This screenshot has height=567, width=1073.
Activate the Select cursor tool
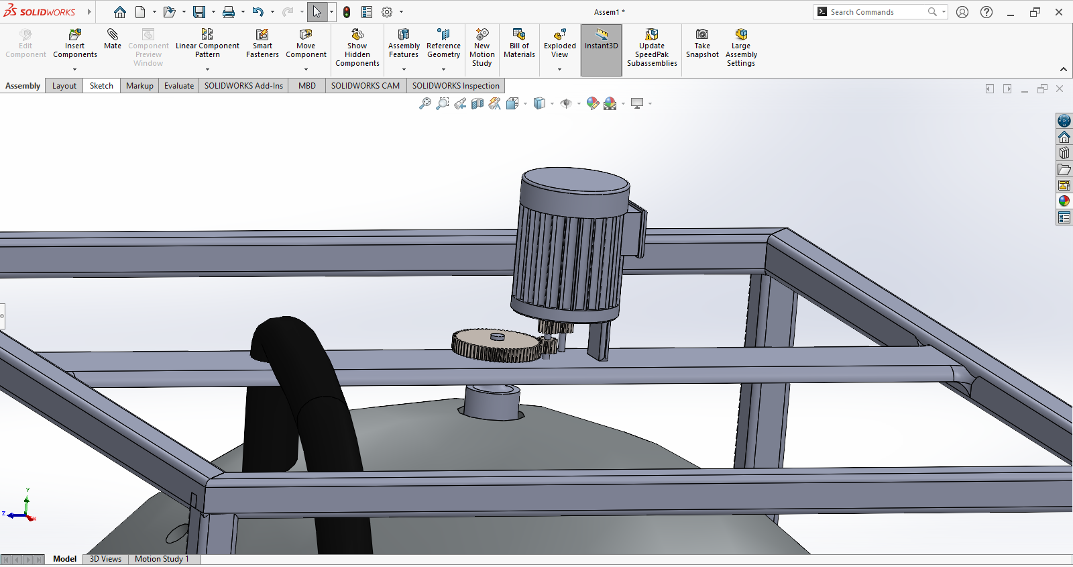click(x=317, y=12)
